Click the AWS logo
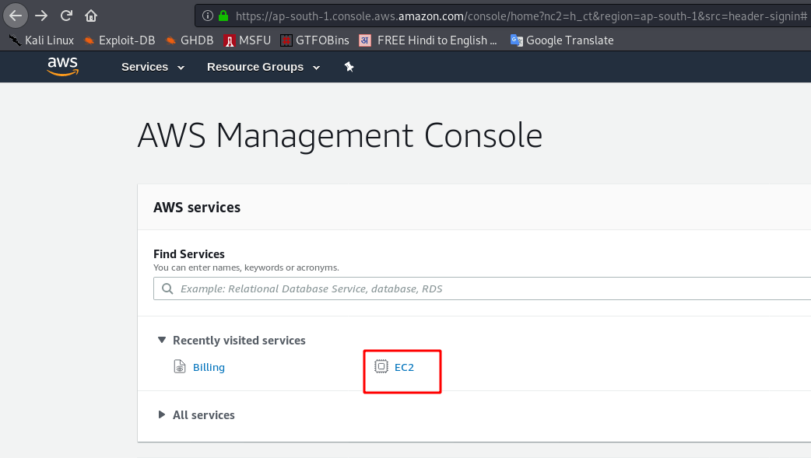Image resolution: width=811 pixels, height=458 pixels. [62, 66]
